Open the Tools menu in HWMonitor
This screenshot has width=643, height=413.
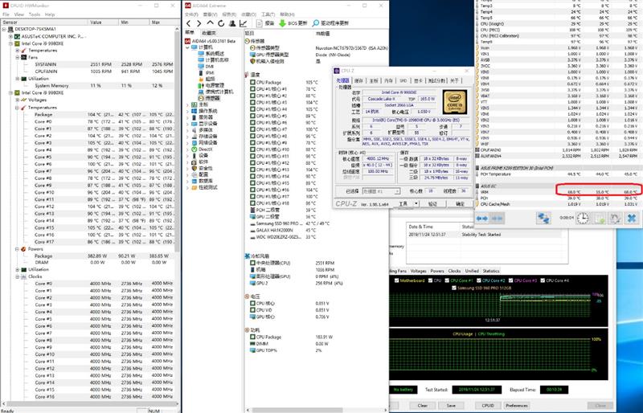coord(35,14)
